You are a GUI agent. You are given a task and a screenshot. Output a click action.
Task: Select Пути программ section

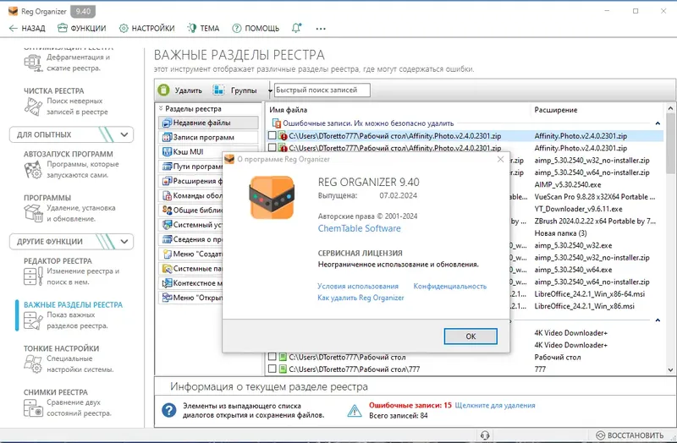[190, 167]
